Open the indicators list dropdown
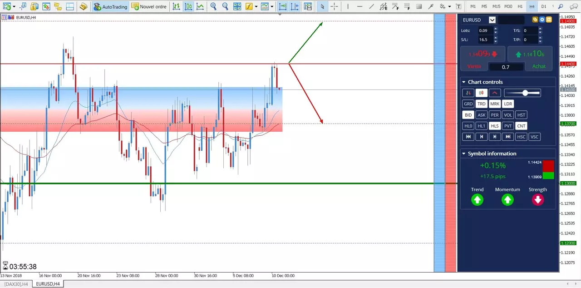 pos(256,6)
